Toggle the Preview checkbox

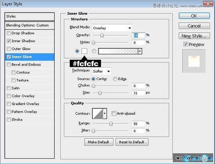pyautogui.click(x=185, y=44)
